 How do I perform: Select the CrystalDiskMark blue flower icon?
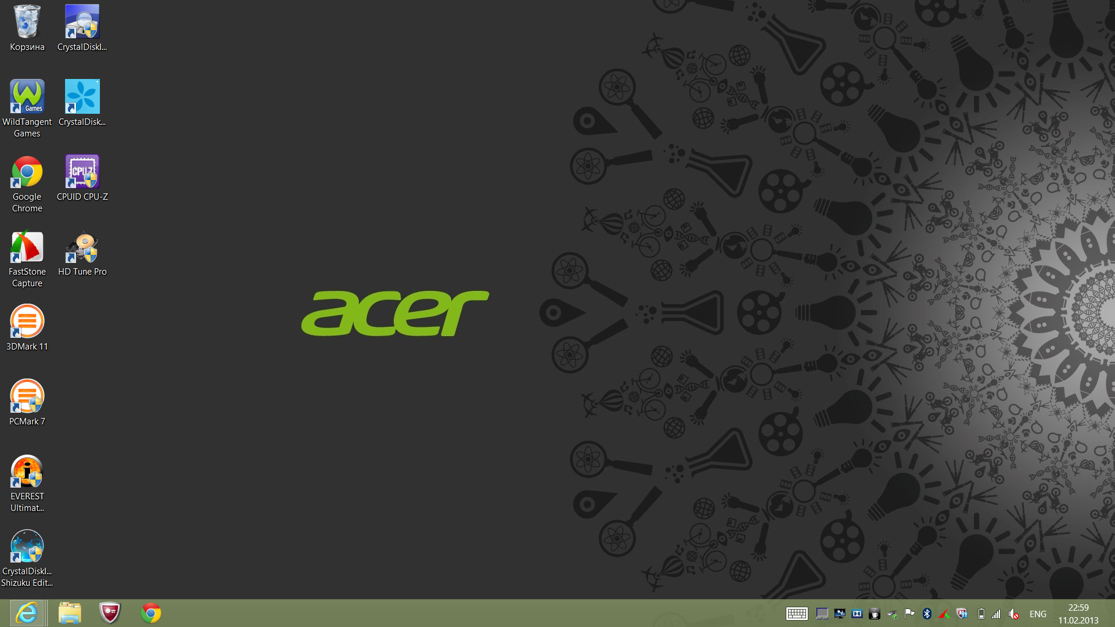(82, 103)
